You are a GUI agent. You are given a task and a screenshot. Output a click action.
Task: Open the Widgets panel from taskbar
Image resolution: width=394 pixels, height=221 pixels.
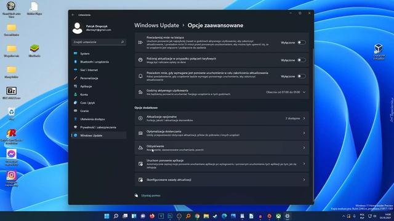tap(134, 216)
